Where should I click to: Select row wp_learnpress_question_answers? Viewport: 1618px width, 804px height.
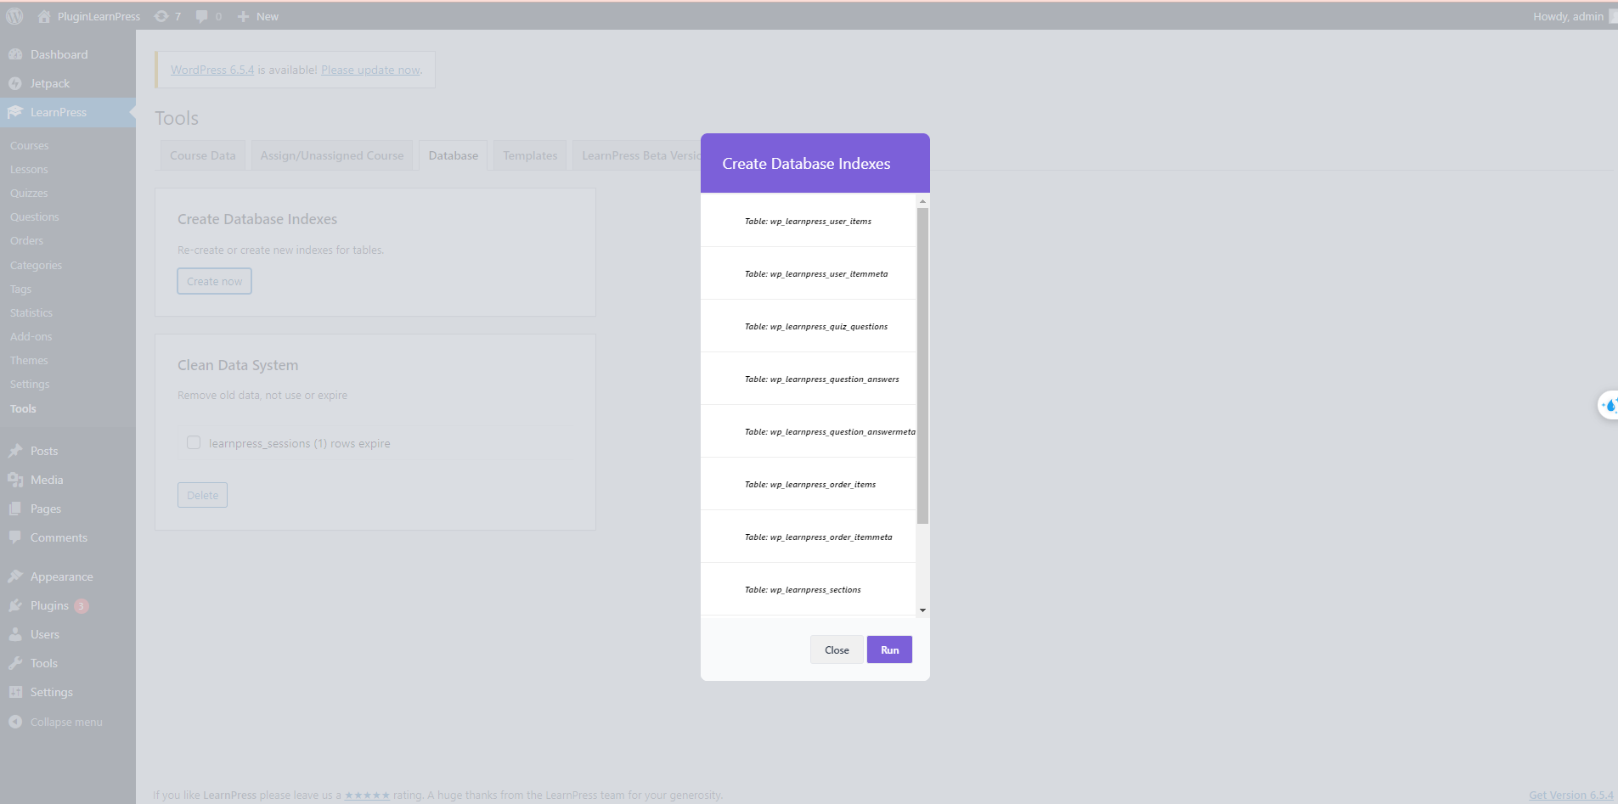809,379
